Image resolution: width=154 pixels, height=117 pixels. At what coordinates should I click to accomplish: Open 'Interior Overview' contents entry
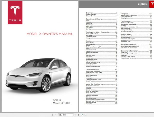point(102,15)
